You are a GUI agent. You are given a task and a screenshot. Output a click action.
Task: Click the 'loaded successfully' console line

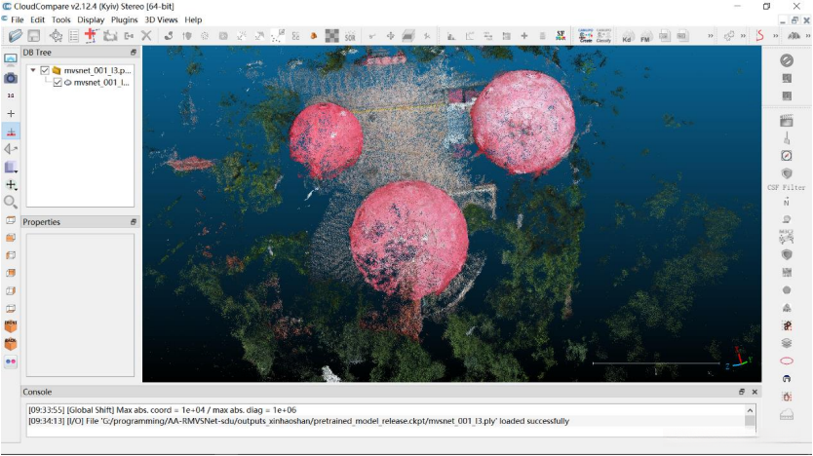[298, 421]
